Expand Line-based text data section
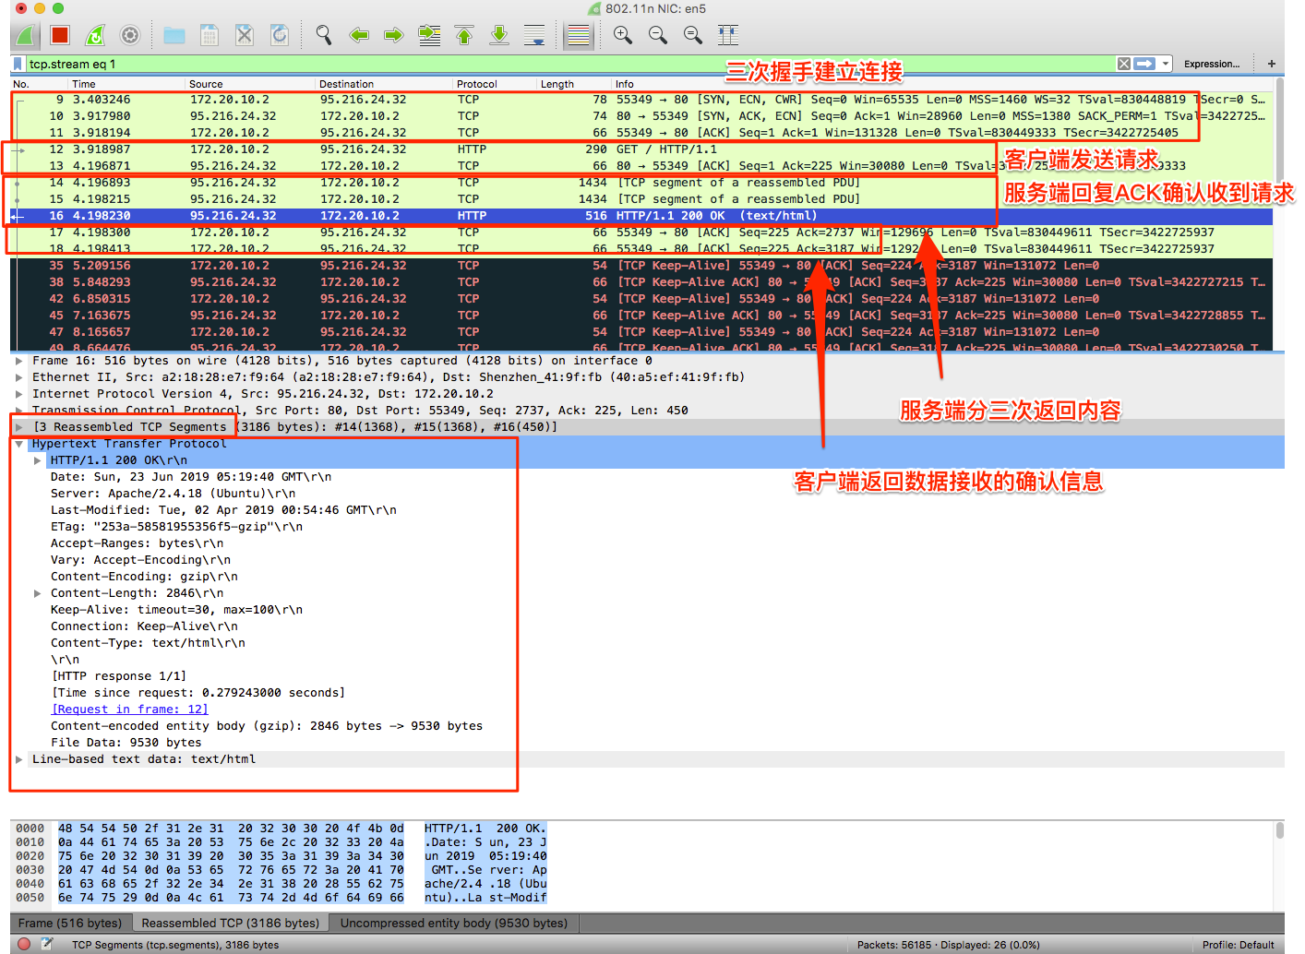The height and width of the screenshot is (954, 1305). click(19, 759)
